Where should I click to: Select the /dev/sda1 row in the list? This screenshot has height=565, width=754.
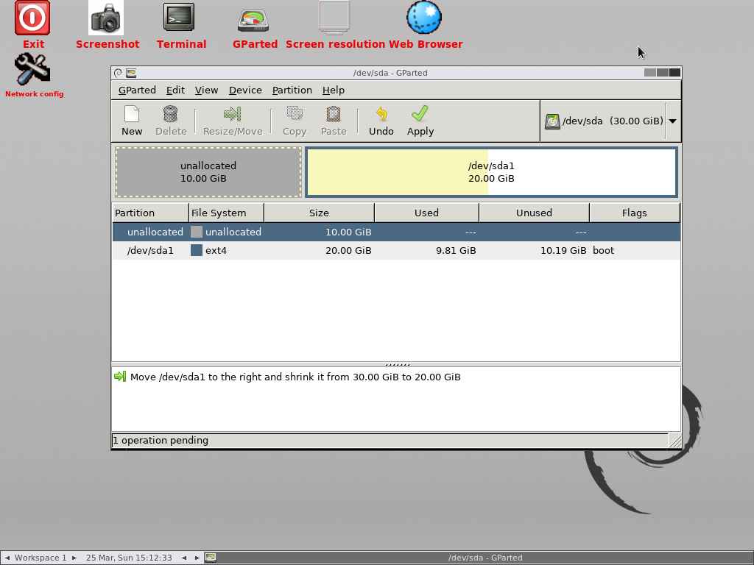(x=295, y=250)
